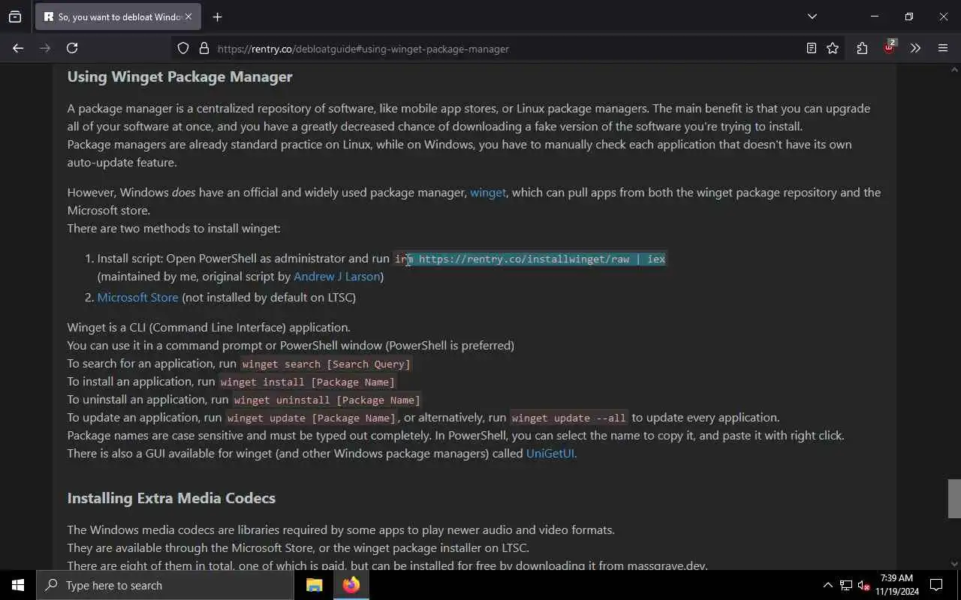Viewport: 961px width, 600px height.
Task: Click the page vertical scrollbar thumb
Action: click(954, 498)
